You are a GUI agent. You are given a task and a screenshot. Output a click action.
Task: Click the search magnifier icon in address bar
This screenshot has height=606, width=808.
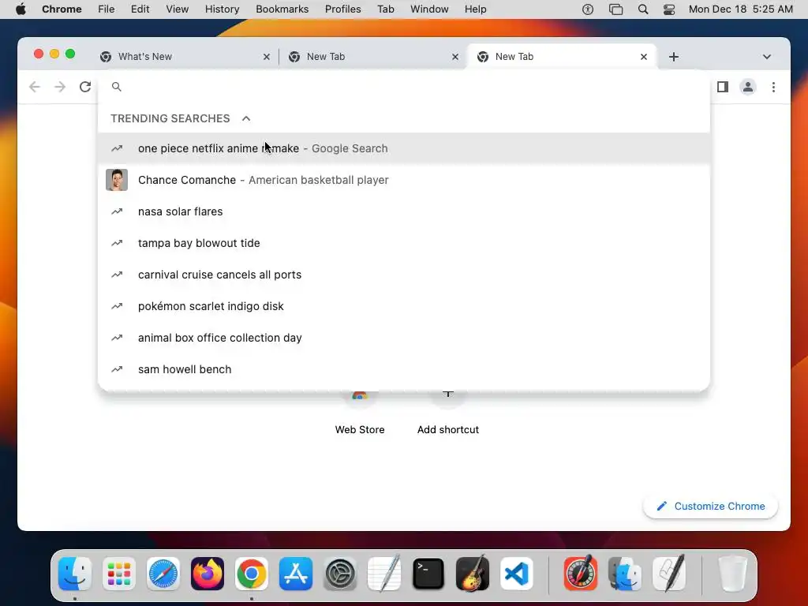click(117, 87)
